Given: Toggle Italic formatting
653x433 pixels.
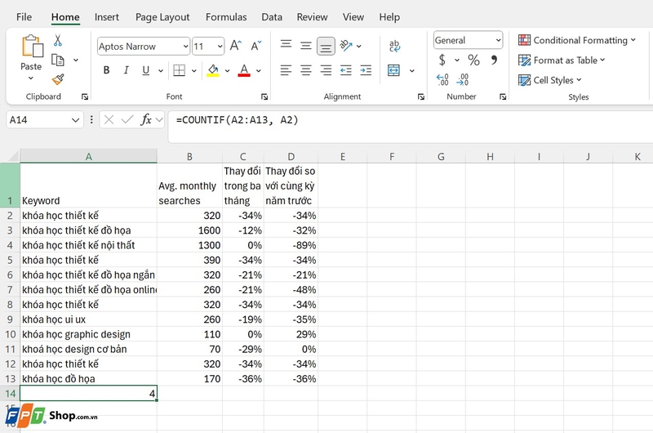Looking at the screenshot, I should [x=127, y=70].
